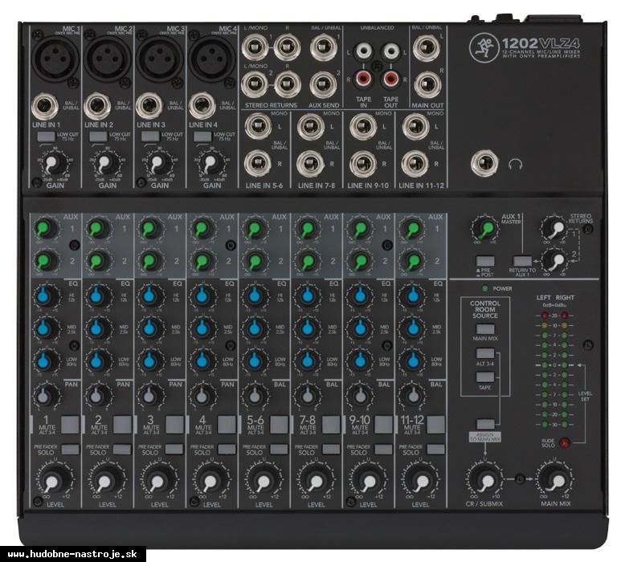Image resolution: width=621 pixels, height=562 pixels.
Task: Click the www.hudobne-nastroje.sk website label
Action: [72, 554]
